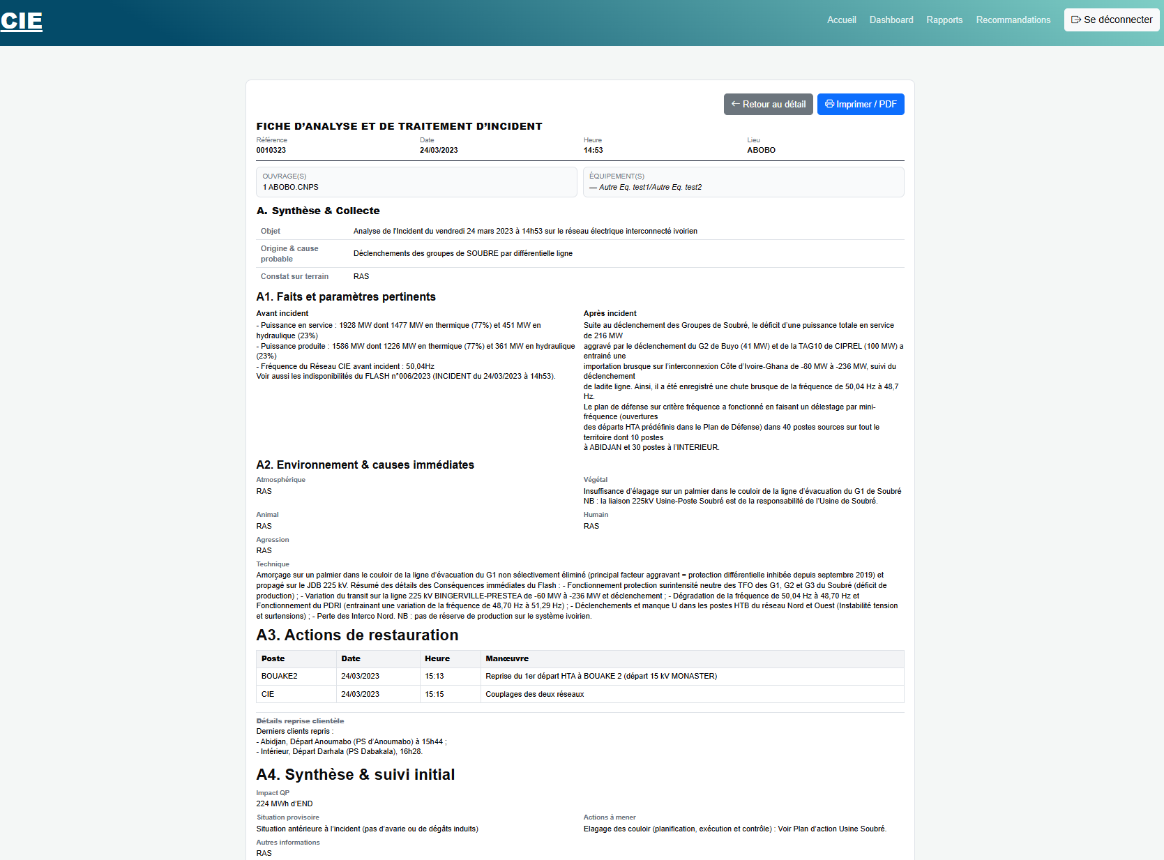Click the Poste column header in the restoration table
The height and width of the screenshot is (860, 1164).
pos(273,658)
